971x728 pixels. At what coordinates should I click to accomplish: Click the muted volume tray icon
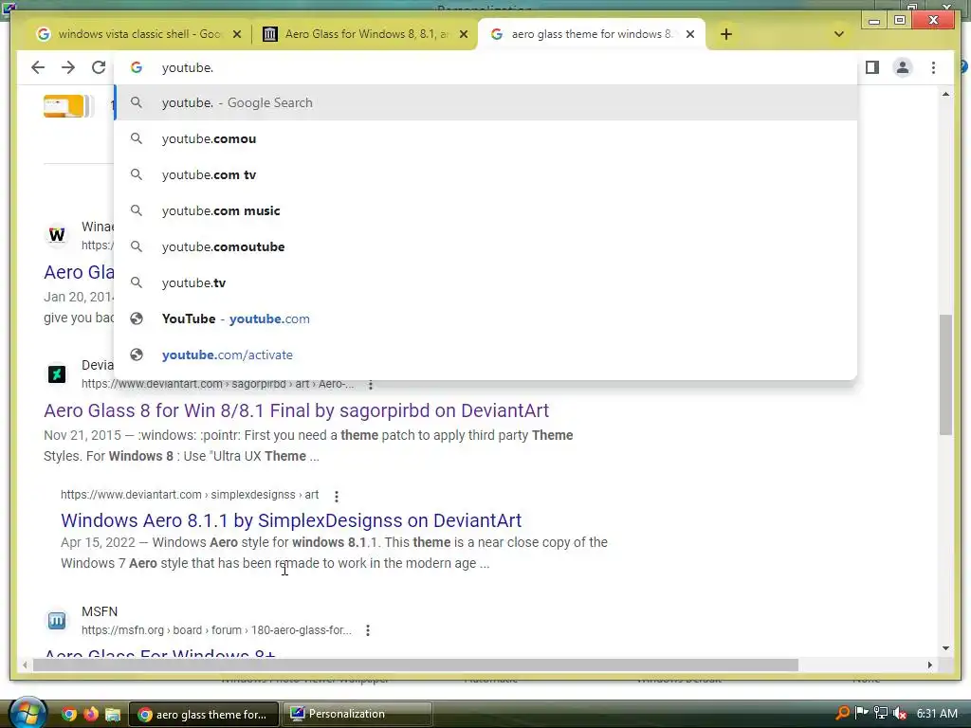pyautogui.click(x=900, y=713)
